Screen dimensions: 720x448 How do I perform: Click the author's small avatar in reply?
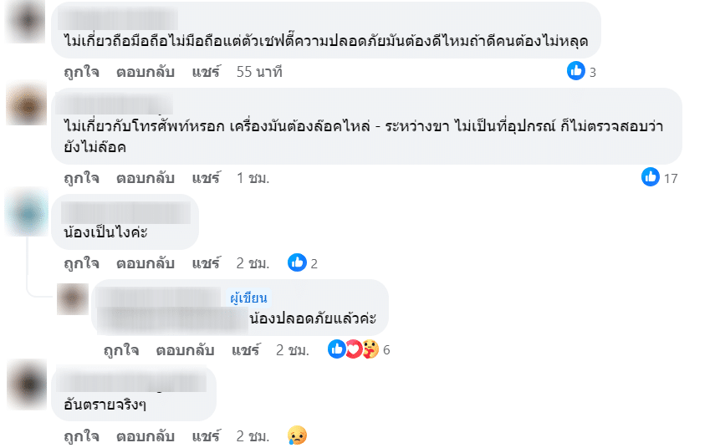[72, 298]
